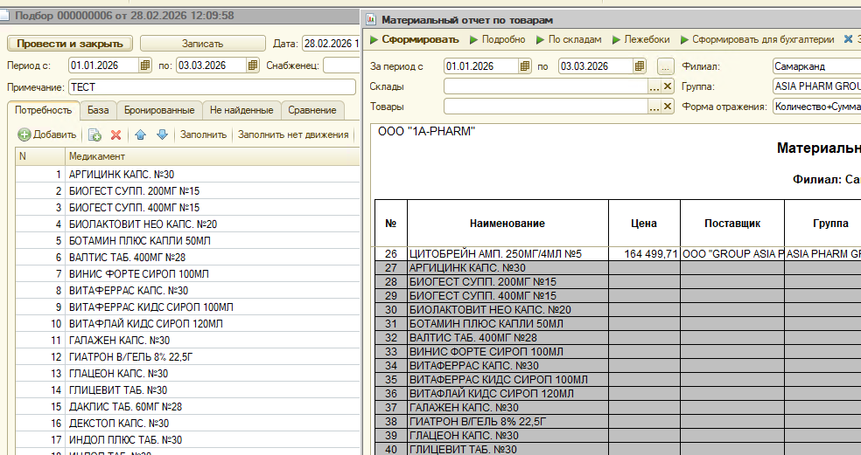Screen dimensions: 861x455
Task: Select row ИНДОЛ ПЛЮС ТАБ. №30
Action: pyautogui.click(x=187, y=439)
